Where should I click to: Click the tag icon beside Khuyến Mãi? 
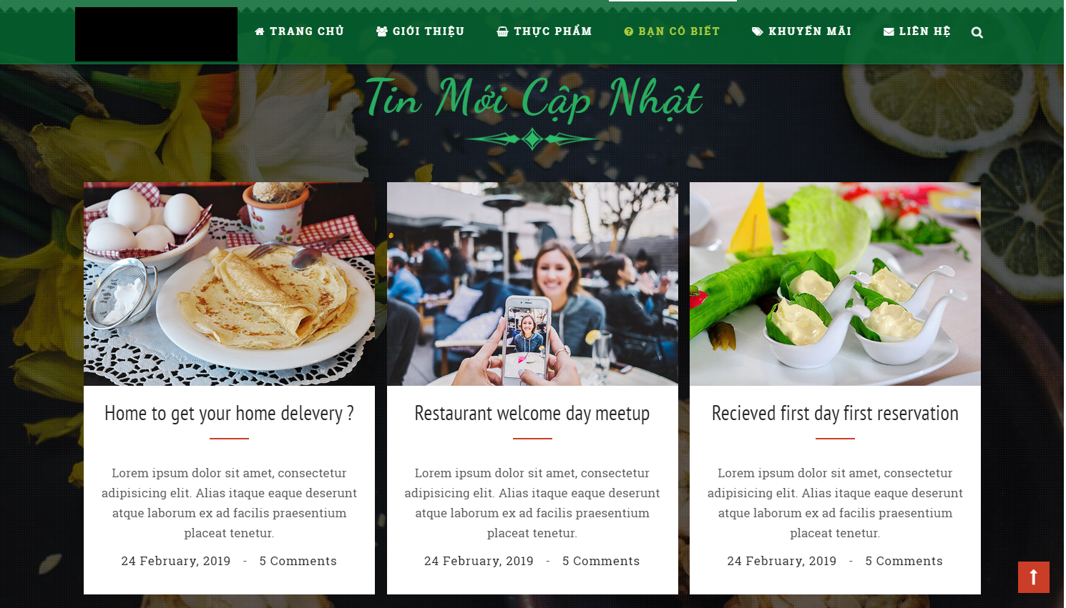[x=758, y=31]
